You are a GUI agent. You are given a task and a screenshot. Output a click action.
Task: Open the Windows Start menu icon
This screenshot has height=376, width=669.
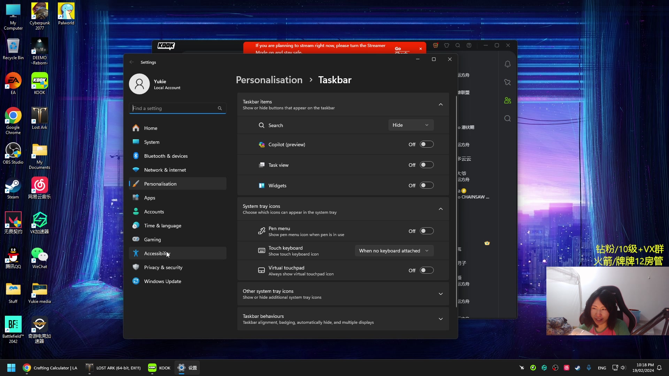coord(11,368)
